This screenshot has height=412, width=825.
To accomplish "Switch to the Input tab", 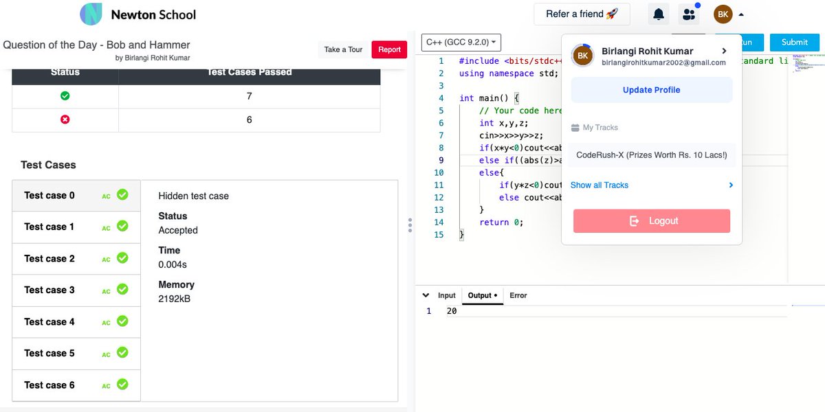I will click(x=447, y=295).
